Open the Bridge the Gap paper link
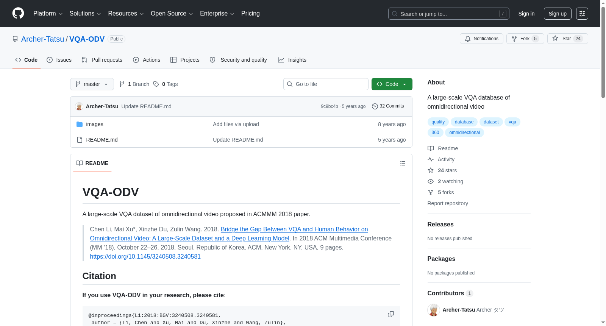 pos(229,234)
